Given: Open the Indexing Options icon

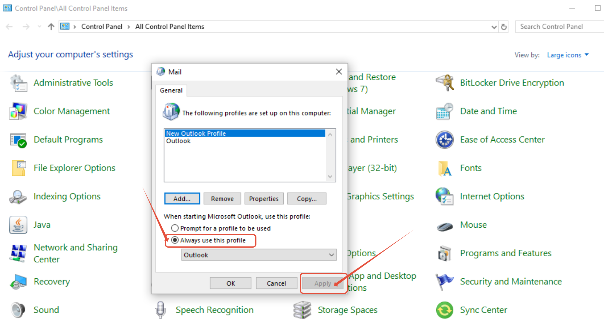Looking at the screenshot, I should [x=19, y=197].
